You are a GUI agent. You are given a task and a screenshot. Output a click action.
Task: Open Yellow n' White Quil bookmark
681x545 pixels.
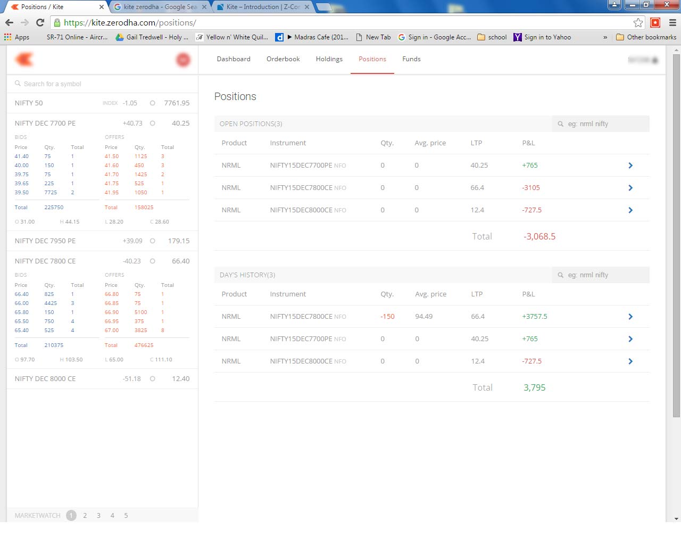click(x=231, y=37)
